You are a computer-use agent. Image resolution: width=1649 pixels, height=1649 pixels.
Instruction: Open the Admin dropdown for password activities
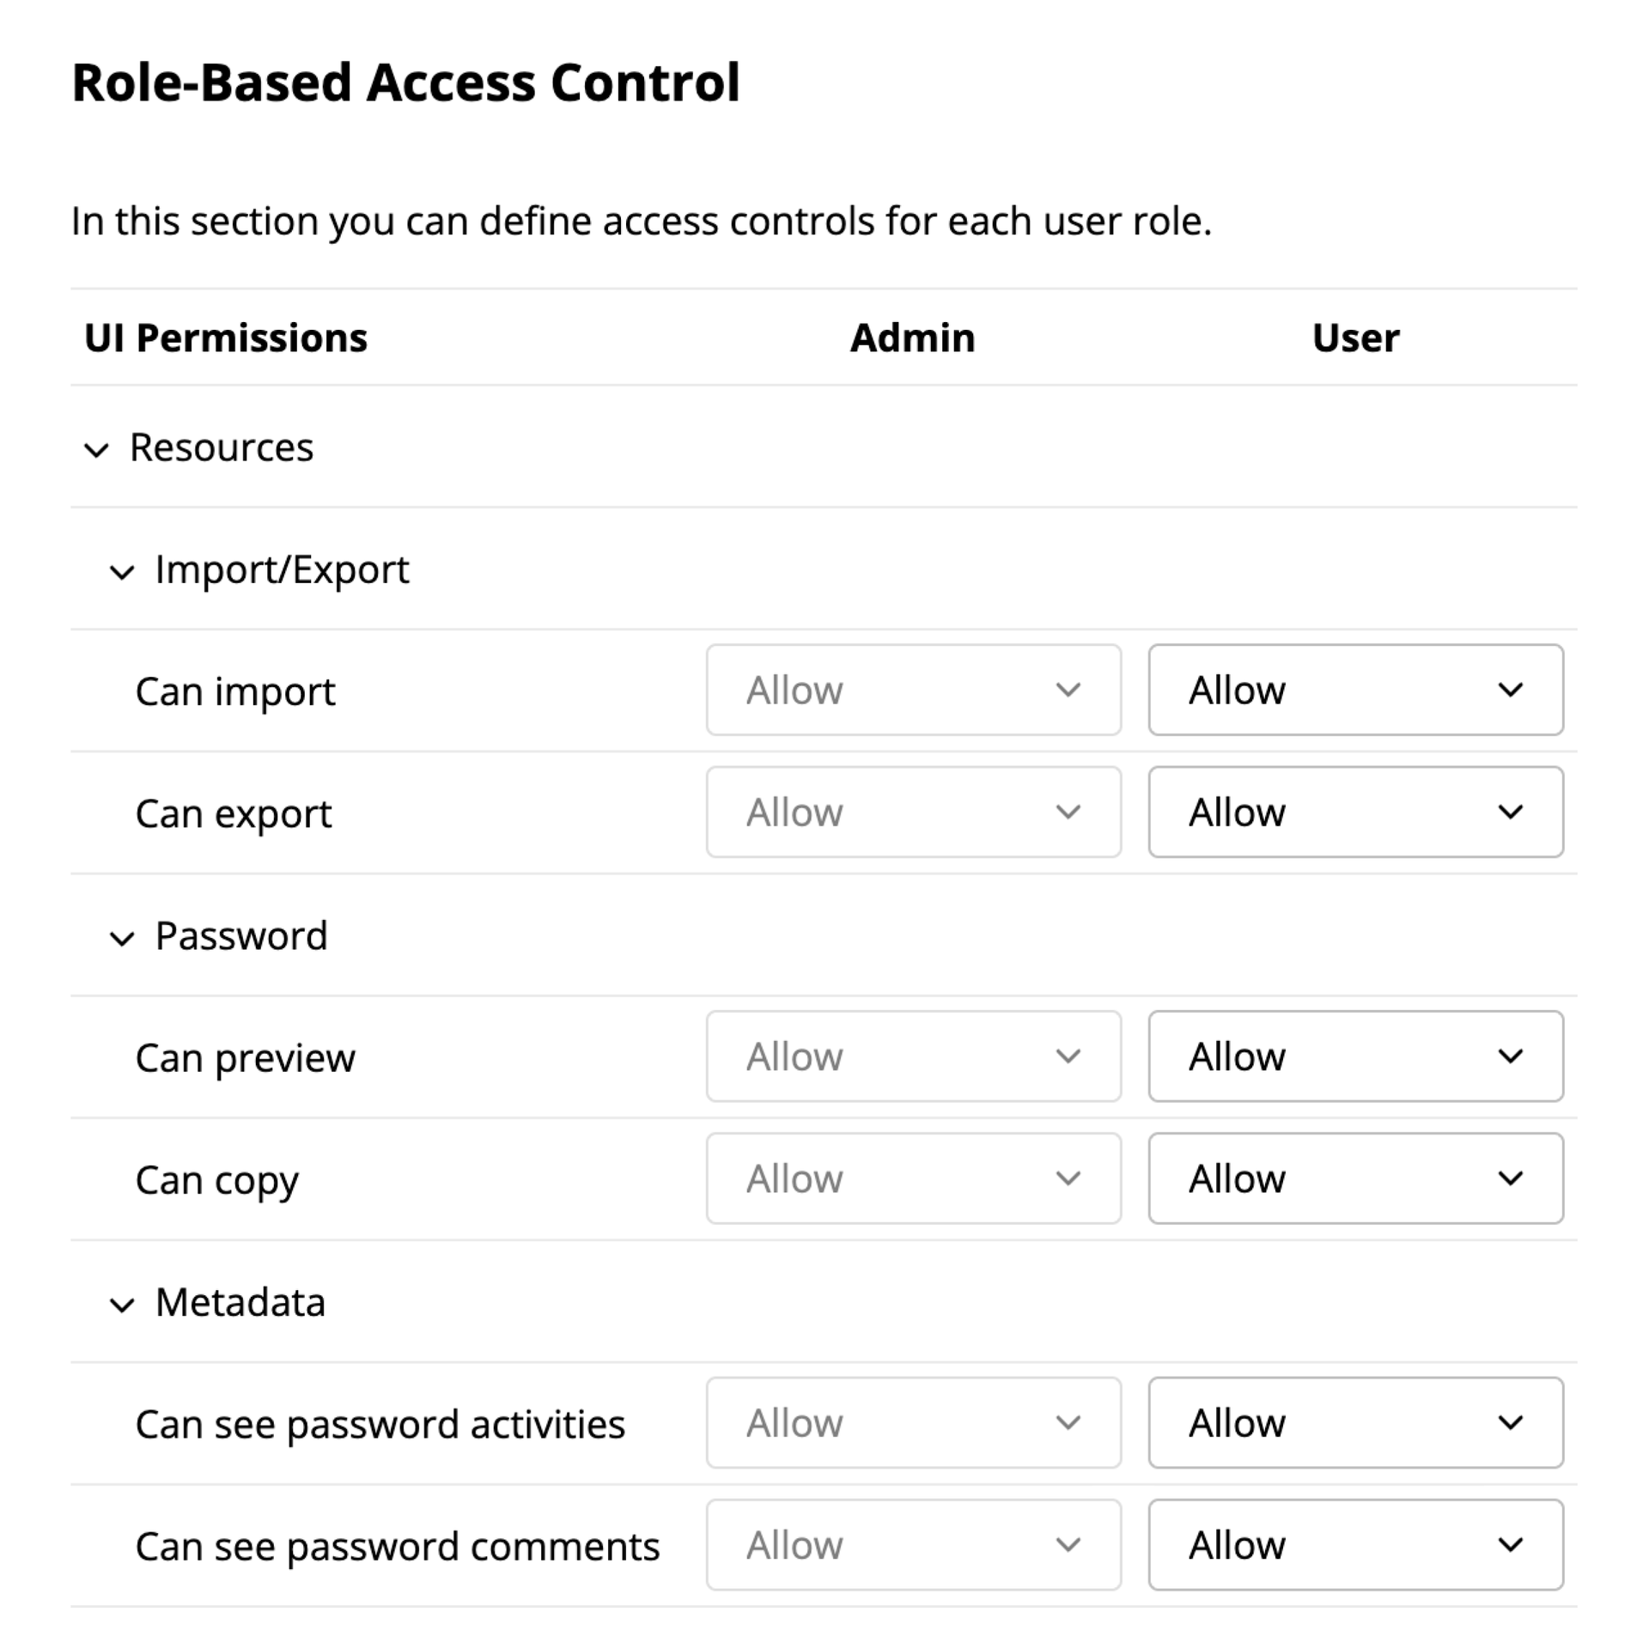tap(913, 1423)
